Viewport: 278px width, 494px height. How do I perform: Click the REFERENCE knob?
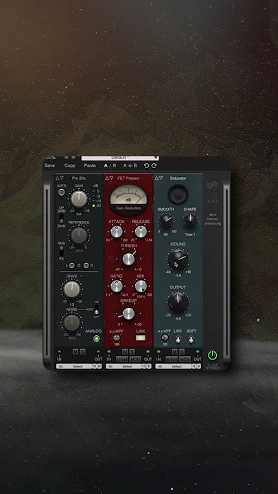pos(78,236)
